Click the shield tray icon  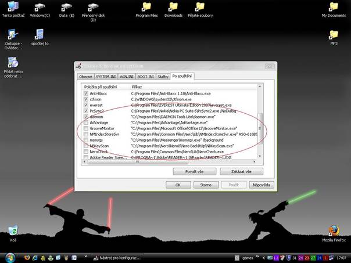[x=289, y=258]
